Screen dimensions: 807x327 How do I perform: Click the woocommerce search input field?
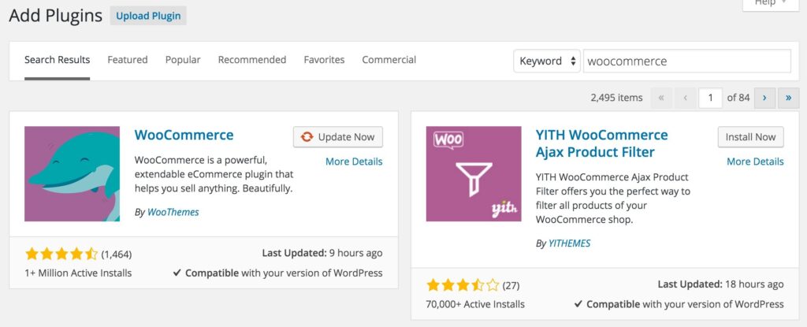click(687, 61)
